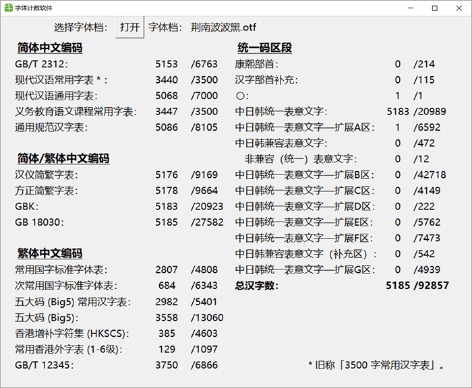This screenshot has height=388, width=472.
Task: Close the 字体计数软件 window
Action: [x=459, y=8]
